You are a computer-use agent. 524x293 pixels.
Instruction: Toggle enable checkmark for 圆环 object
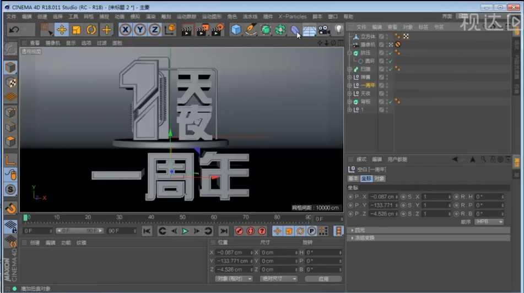pos(390,61)
